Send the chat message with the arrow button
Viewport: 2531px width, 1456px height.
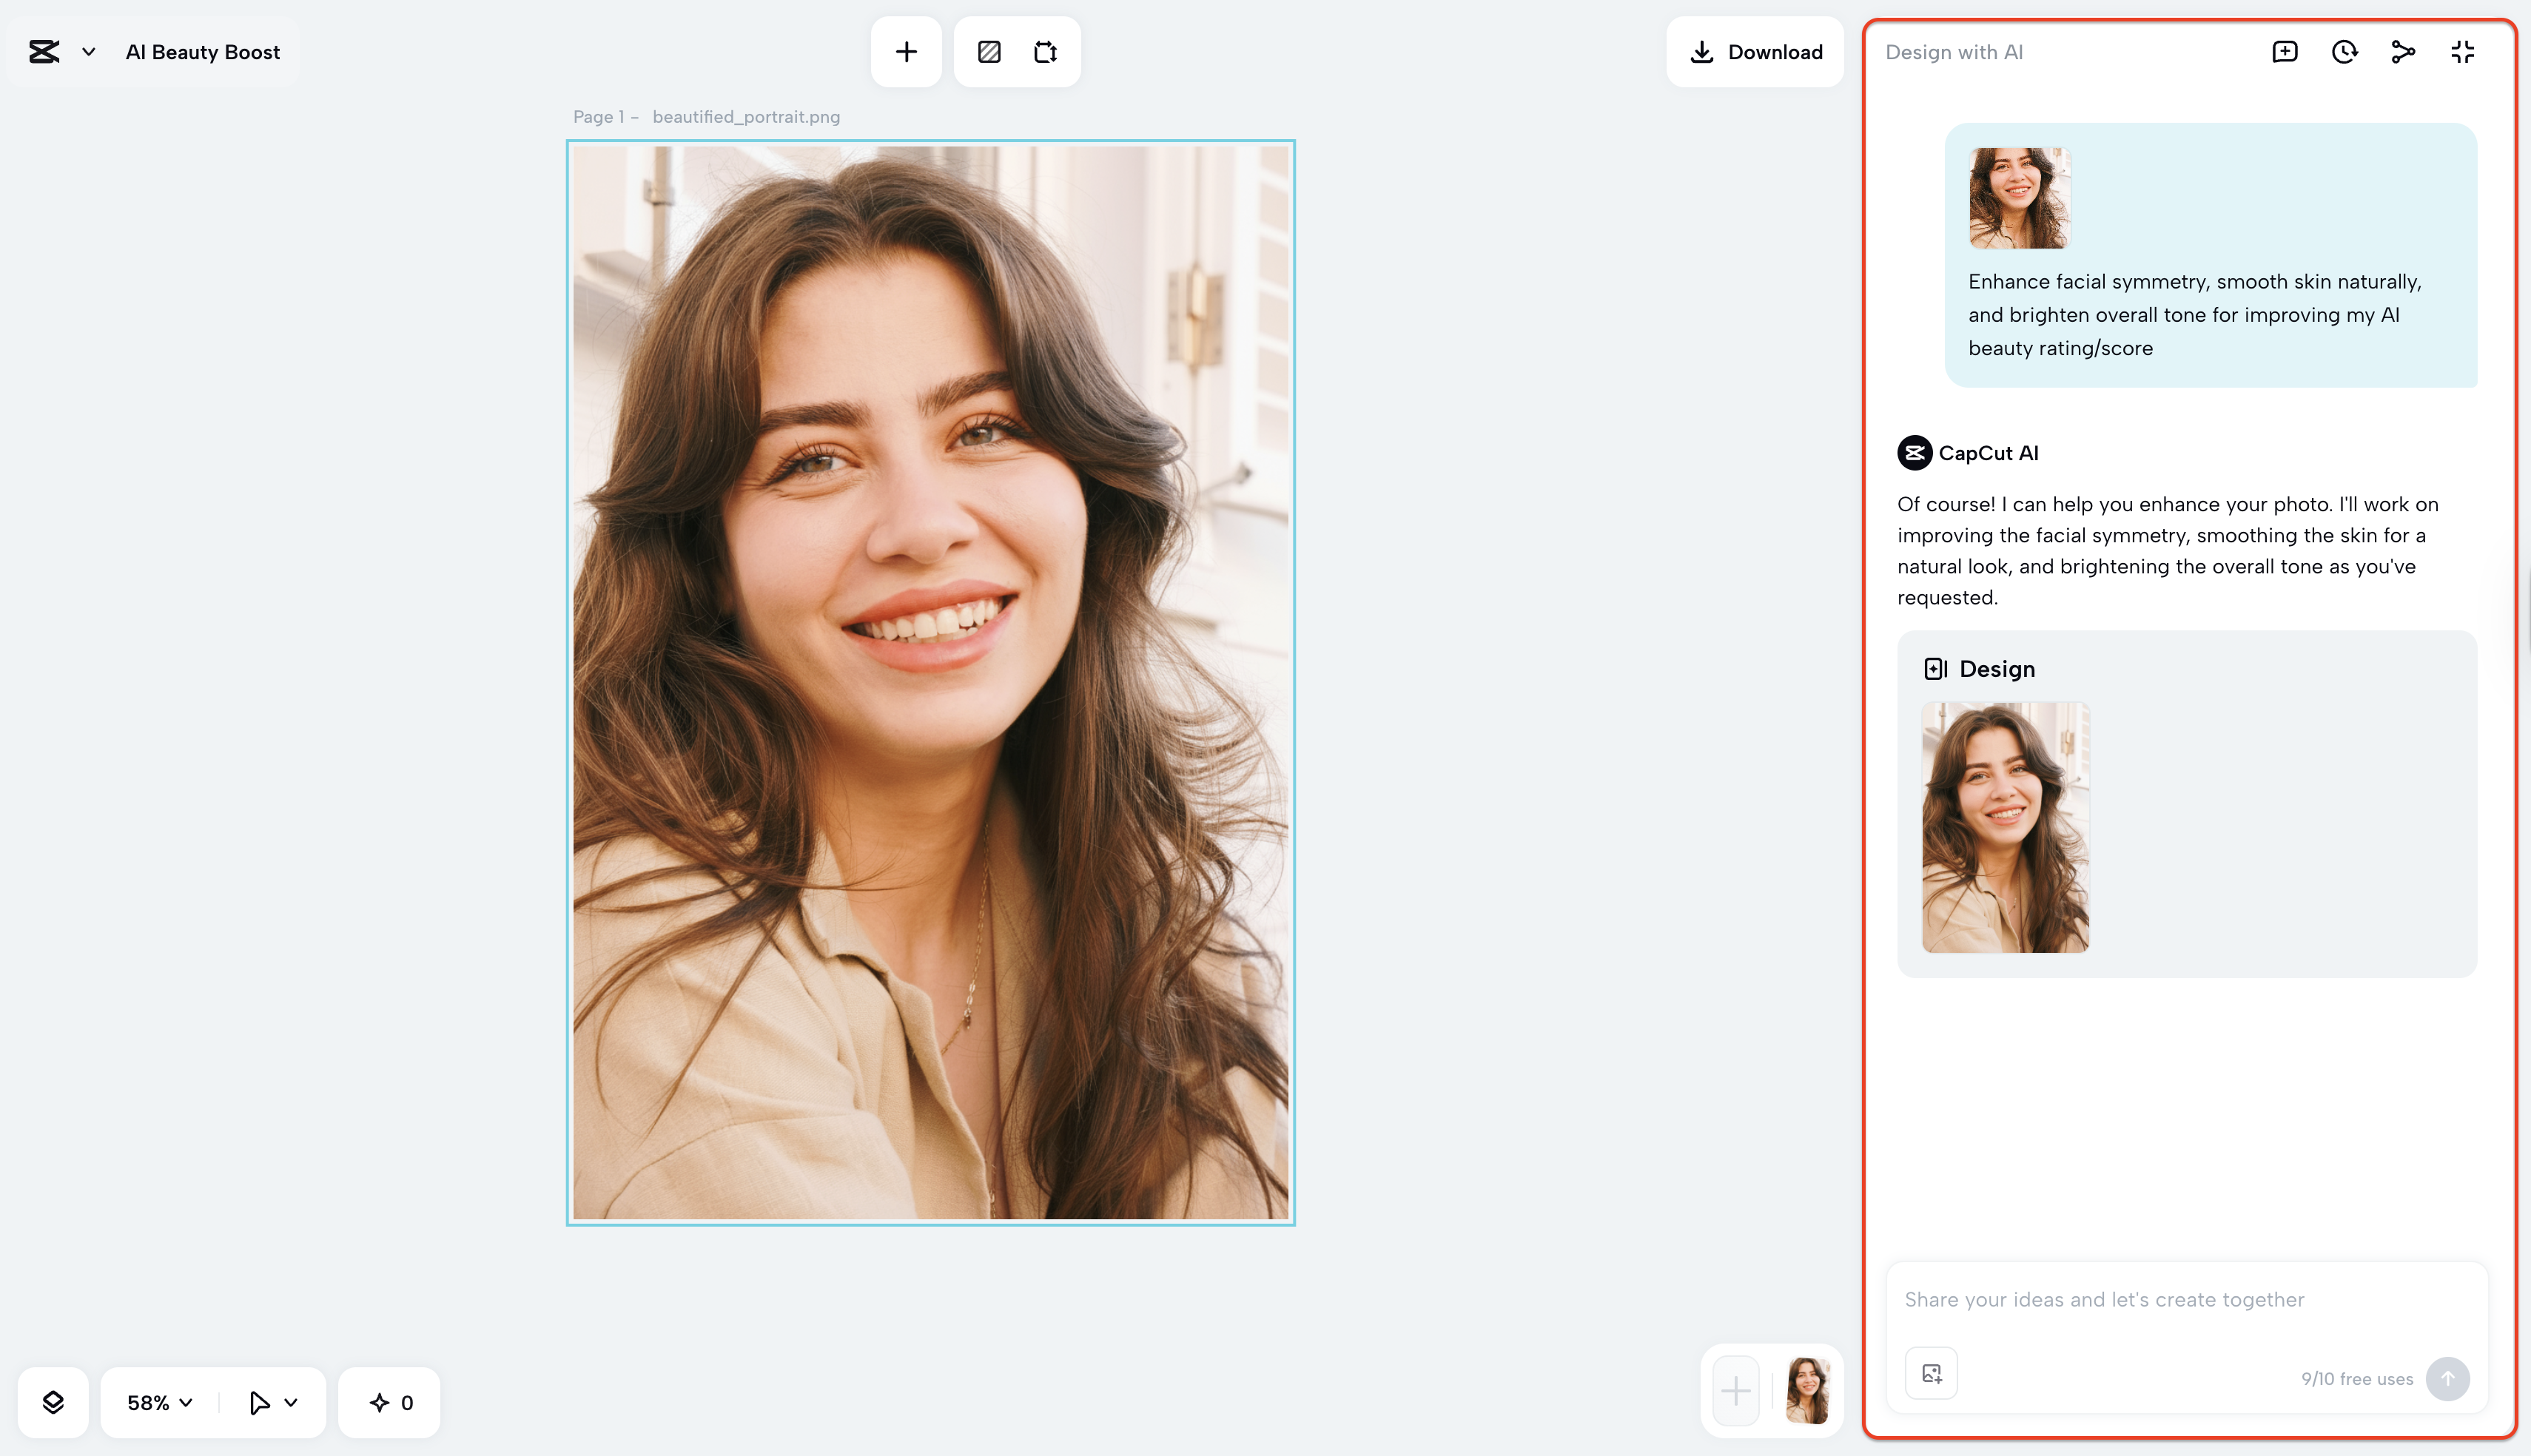(x=2447, y=1379)
